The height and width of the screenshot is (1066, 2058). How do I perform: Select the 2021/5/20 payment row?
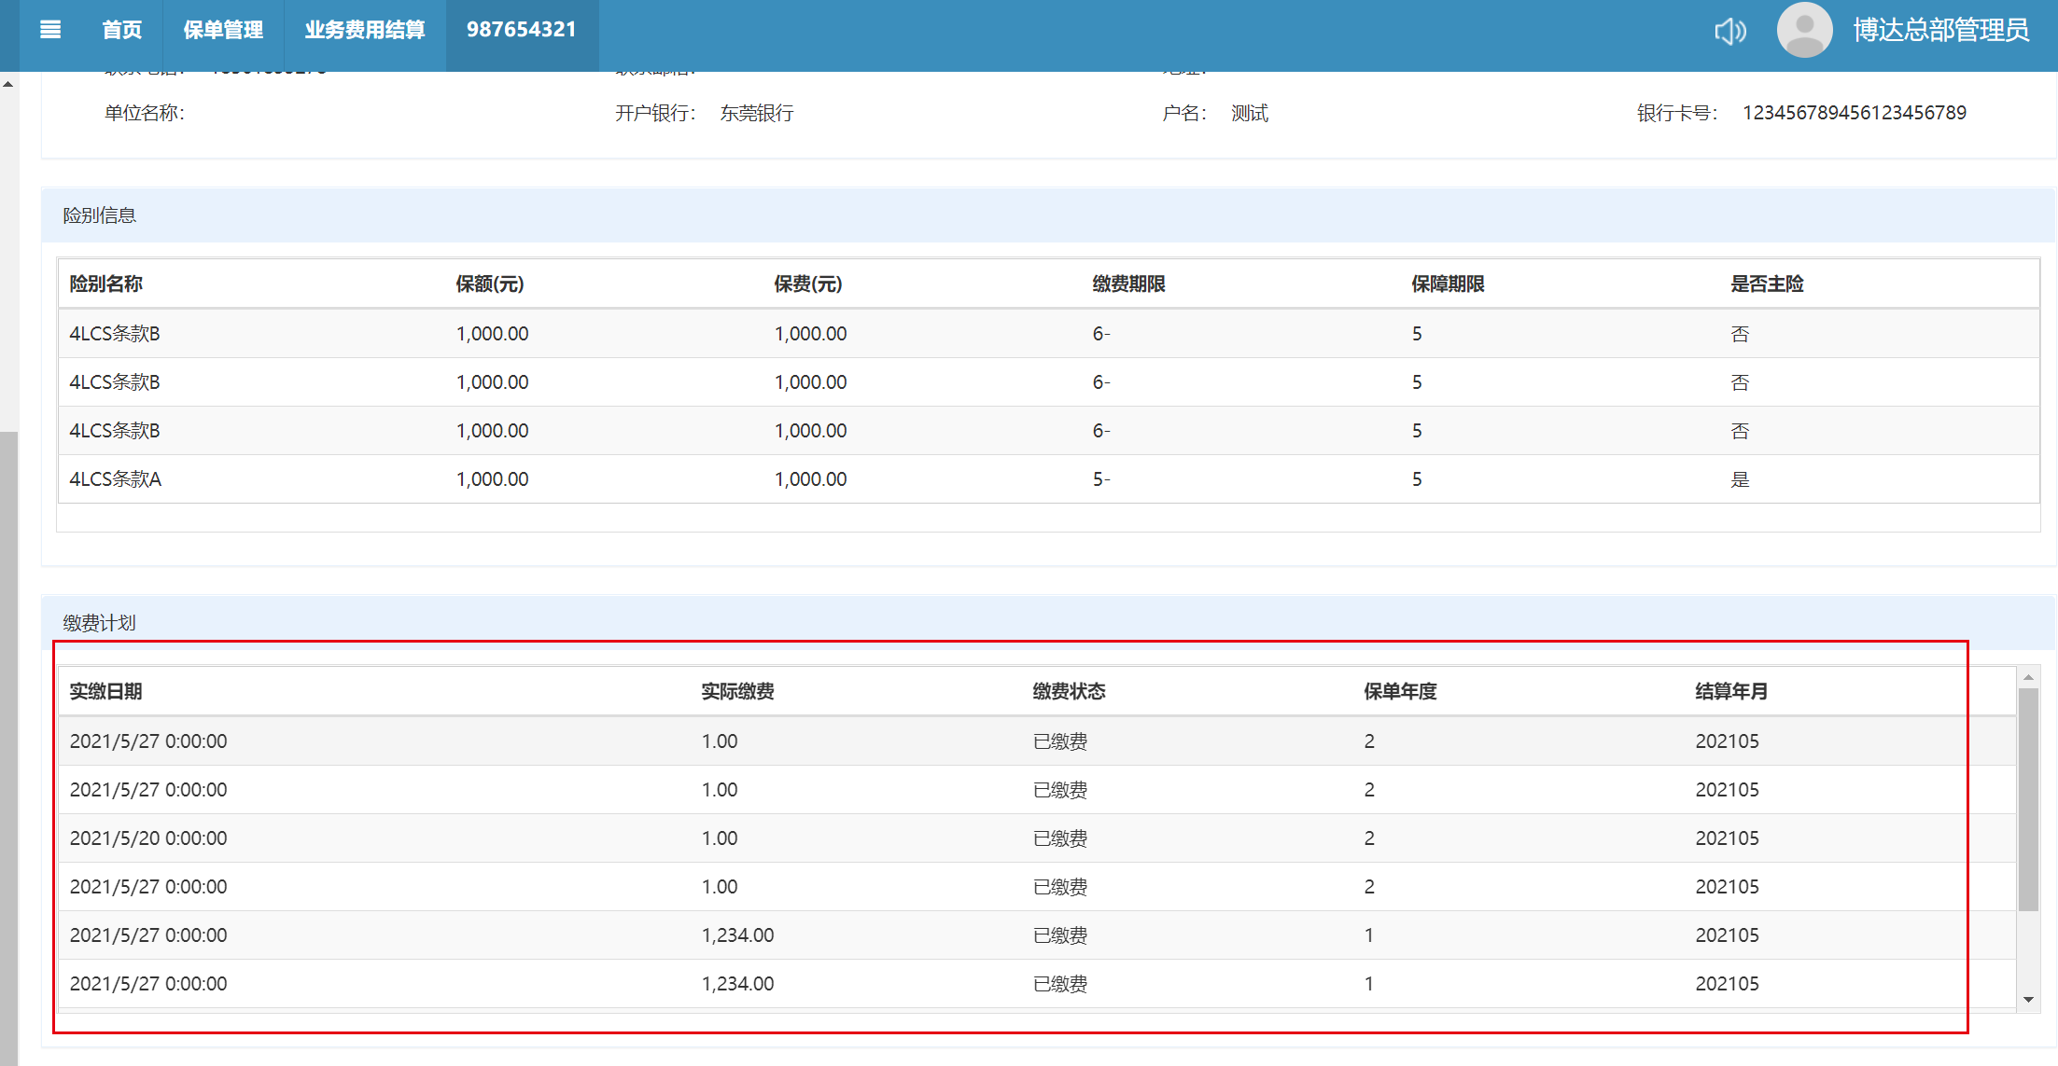coord(148,838)
